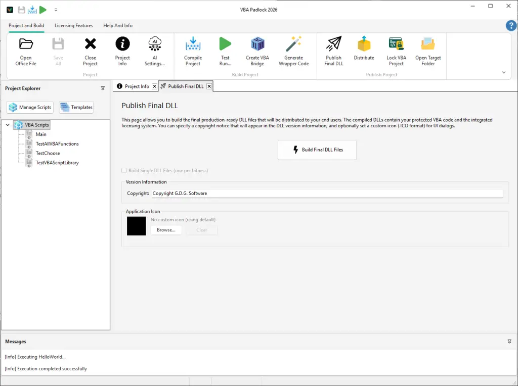518x386 pixels.
Task: Click Build Final DLL Files
Action: [317, 150]
